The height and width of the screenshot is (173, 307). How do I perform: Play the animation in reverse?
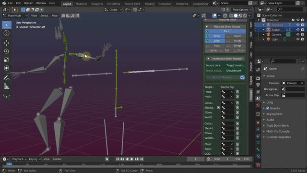coord(127,159)
